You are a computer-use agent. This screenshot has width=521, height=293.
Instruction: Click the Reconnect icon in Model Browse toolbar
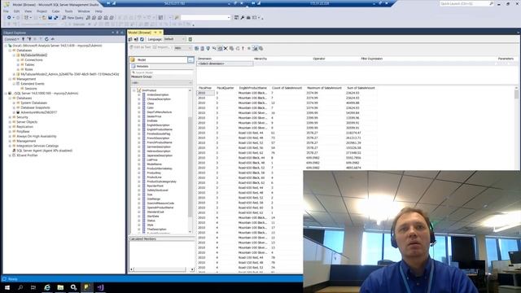[x=136, y=39]
